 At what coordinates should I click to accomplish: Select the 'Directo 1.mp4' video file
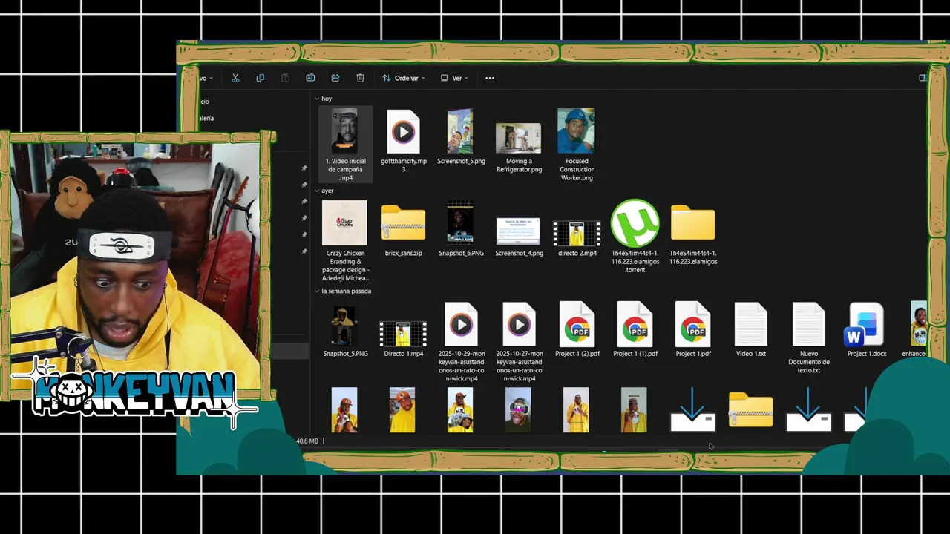point(404,338)
